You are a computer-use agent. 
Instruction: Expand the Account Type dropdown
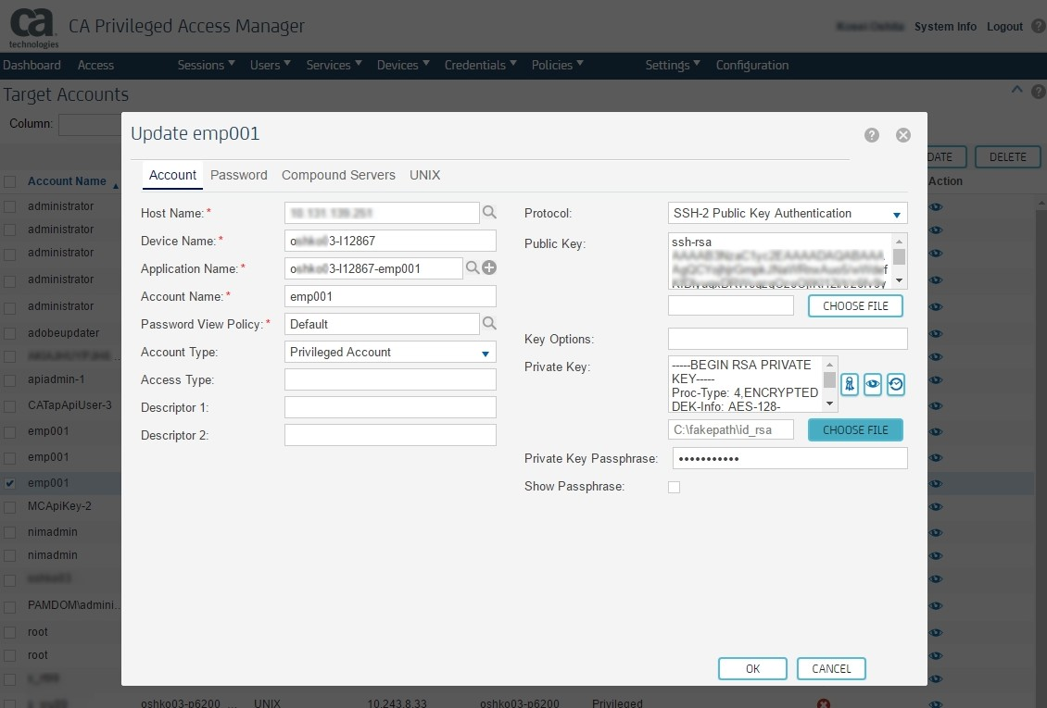[x=390, y=353]
